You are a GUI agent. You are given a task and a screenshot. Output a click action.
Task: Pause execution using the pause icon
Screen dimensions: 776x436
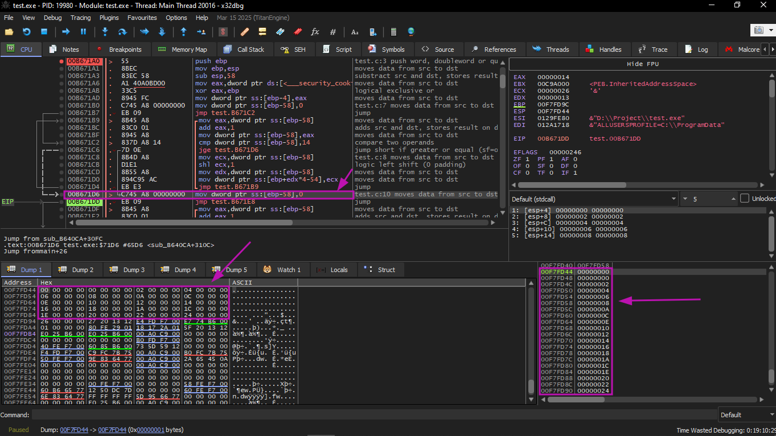(x=83, y=32)
